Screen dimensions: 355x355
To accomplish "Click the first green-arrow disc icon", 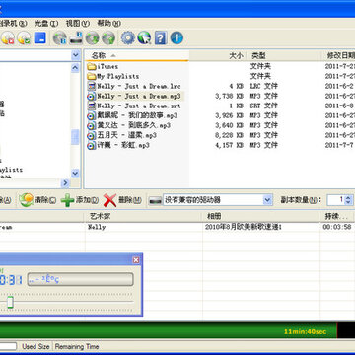I will click(93, 38).
